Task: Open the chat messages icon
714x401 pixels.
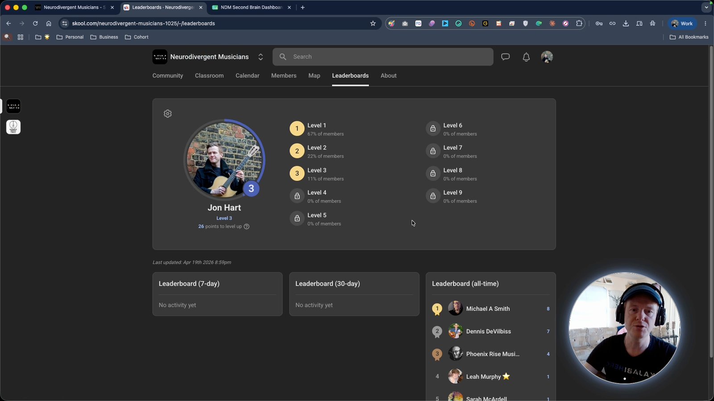Action: (505, 57)
